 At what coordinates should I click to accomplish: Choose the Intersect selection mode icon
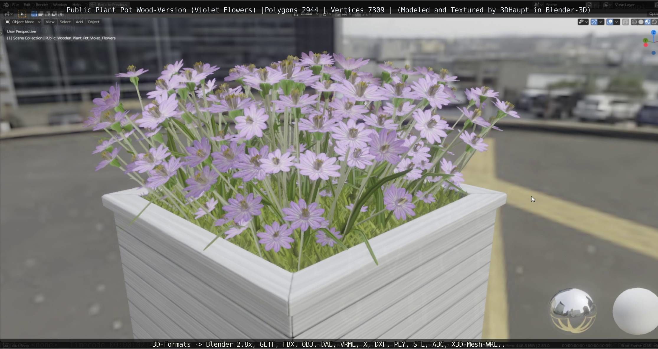pyautogui.click(x=60, y=14)
